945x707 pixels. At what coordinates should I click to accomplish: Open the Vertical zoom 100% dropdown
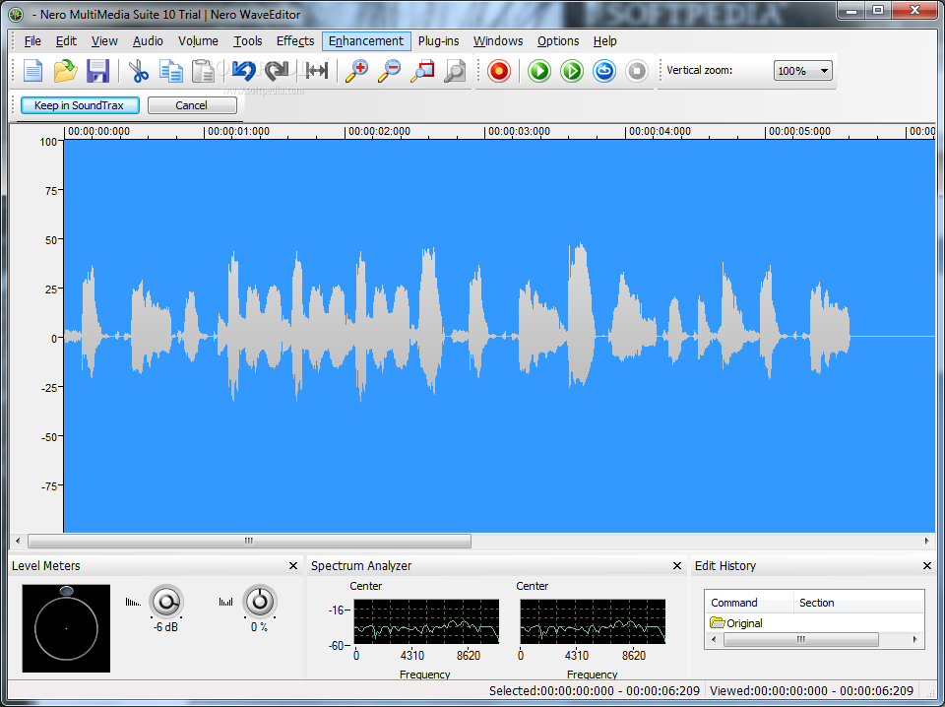pyautogui.click(x=803, y=71)
